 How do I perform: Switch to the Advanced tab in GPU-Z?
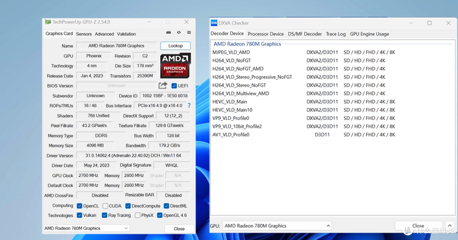(104, 34)
